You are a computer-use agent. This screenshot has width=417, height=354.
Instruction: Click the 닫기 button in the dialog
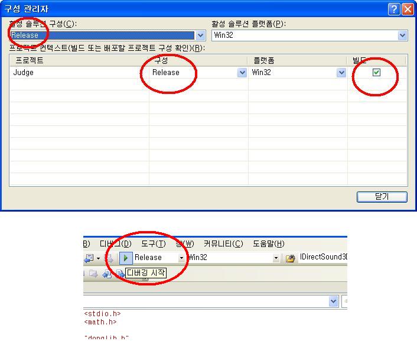[382, 197]
